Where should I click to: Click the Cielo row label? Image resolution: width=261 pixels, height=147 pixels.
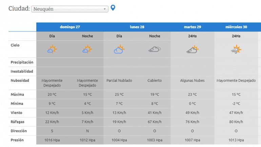pyautogui.click(x=15, y=45)
